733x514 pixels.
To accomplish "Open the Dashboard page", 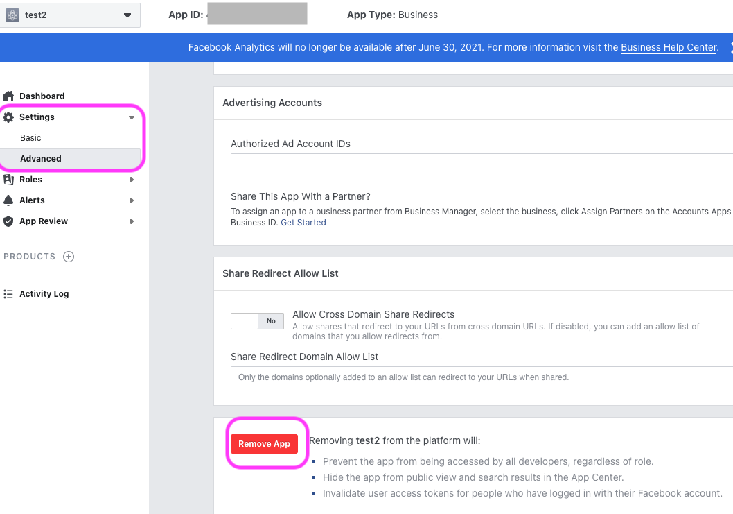I will click(42, 96).
